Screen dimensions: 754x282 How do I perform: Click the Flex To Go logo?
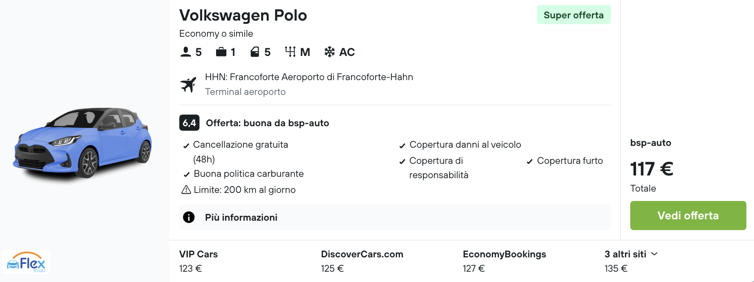pyautogui.click(x=26, y=263)
